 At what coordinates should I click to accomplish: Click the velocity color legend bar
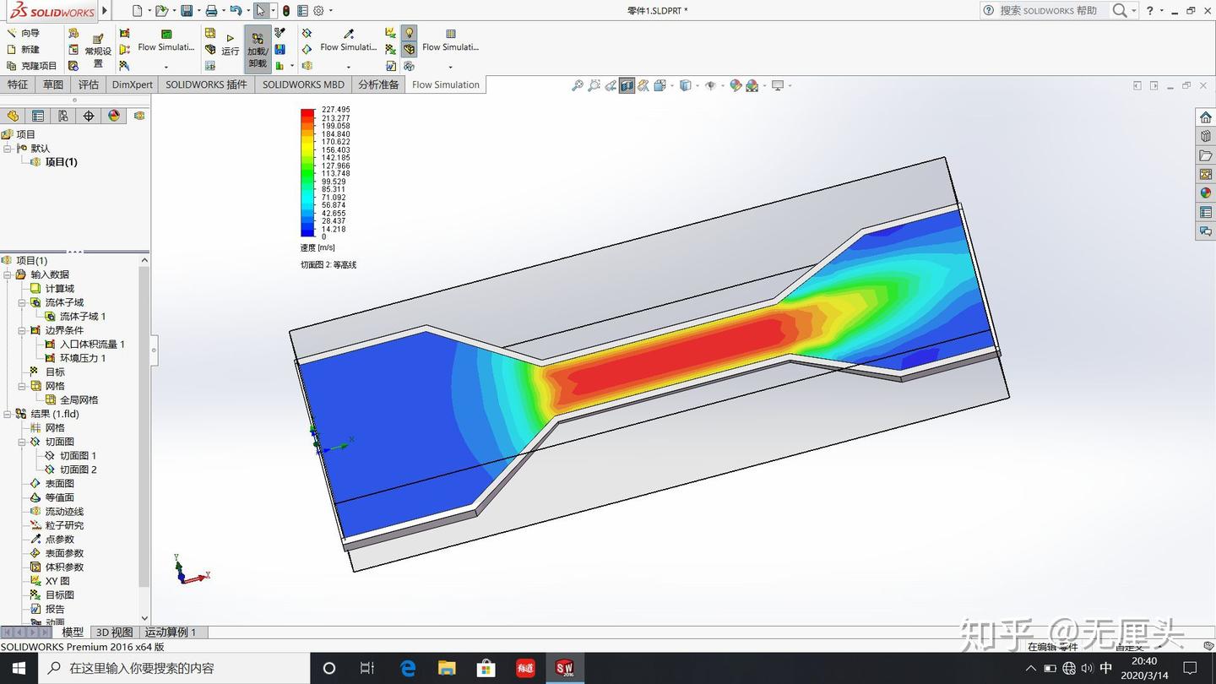tap(307, 173)
